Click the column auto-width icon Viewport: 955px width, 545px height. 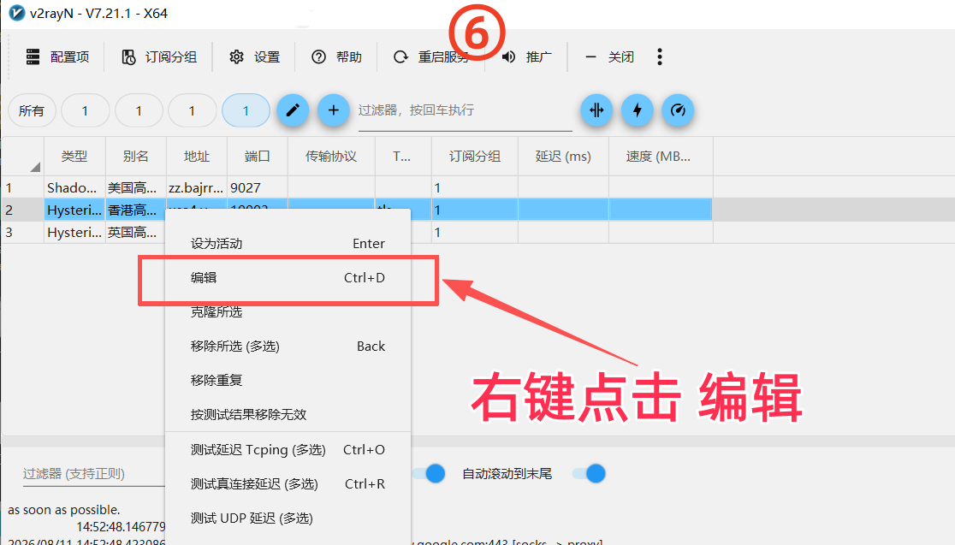click(x=596, y=110)
